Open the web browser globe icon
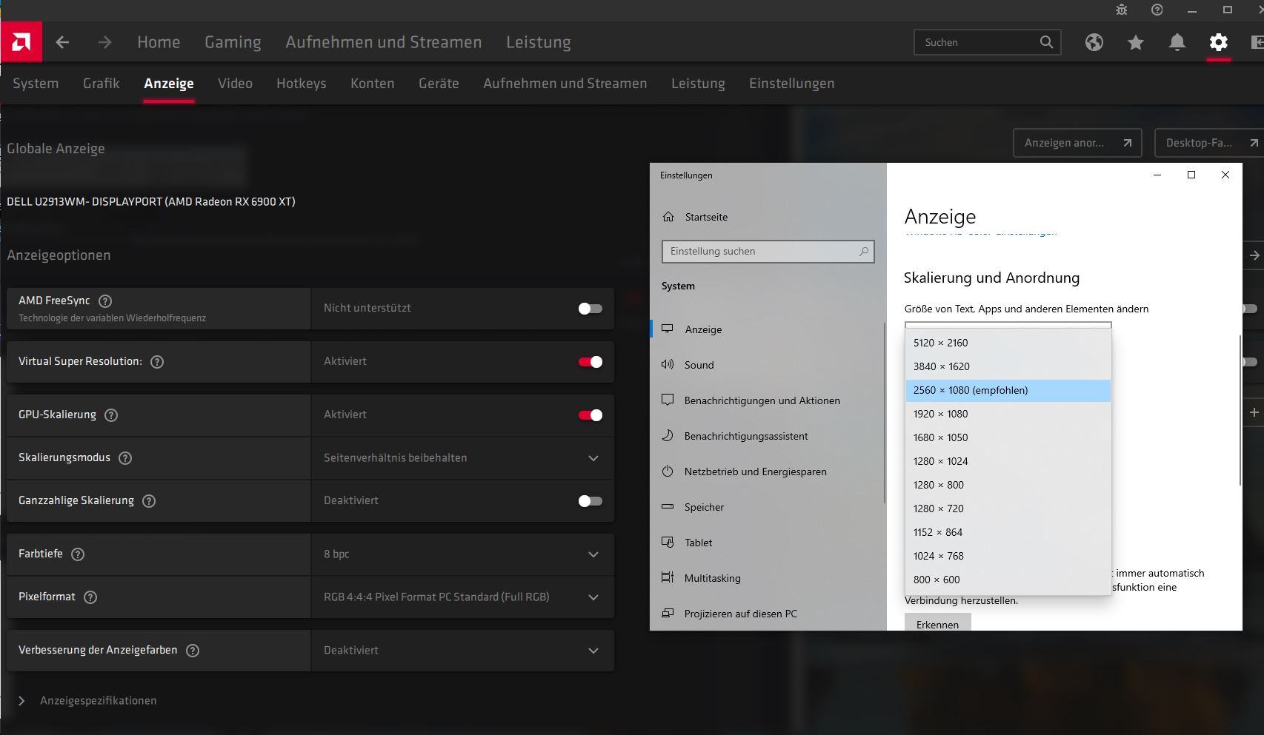The image size is (1264, 735). 1094,42
